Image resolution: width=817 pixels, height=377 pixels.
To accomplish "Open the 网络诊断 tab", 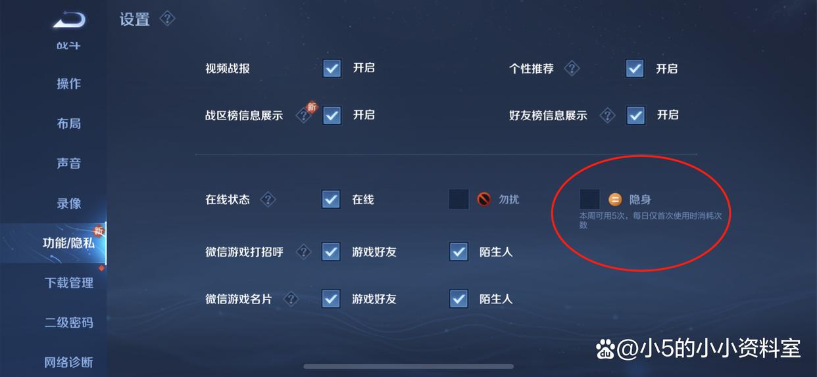I will click(68, 362).
